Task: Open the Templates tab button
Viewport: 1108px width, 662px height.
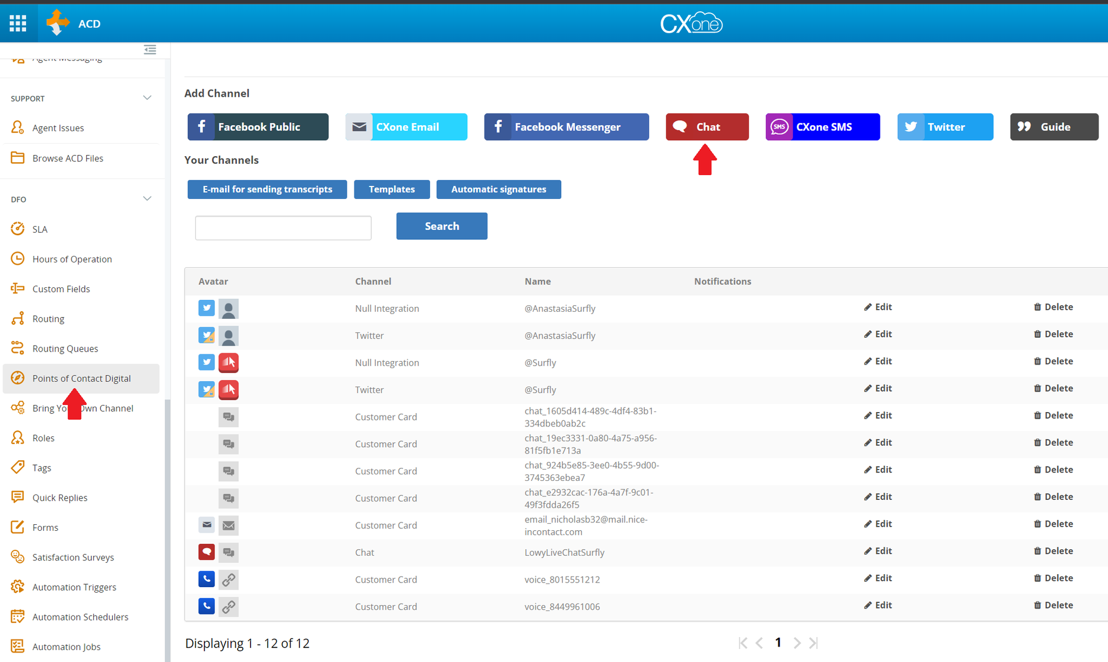Action: tap(391, 189)
